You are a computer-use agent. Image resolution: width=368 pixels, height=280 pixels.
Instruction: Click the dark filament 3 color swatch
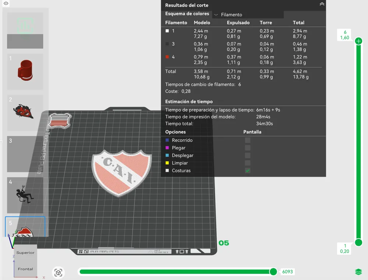tap(167, 44)
